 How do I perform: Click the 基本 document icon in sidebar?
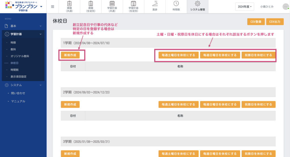[x=6, y=26]
